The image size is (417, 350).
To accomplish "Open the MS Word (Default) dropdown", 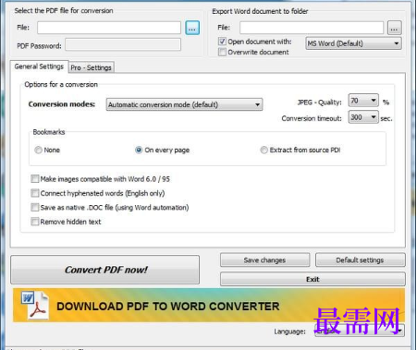I will click(x=353, y=43).
